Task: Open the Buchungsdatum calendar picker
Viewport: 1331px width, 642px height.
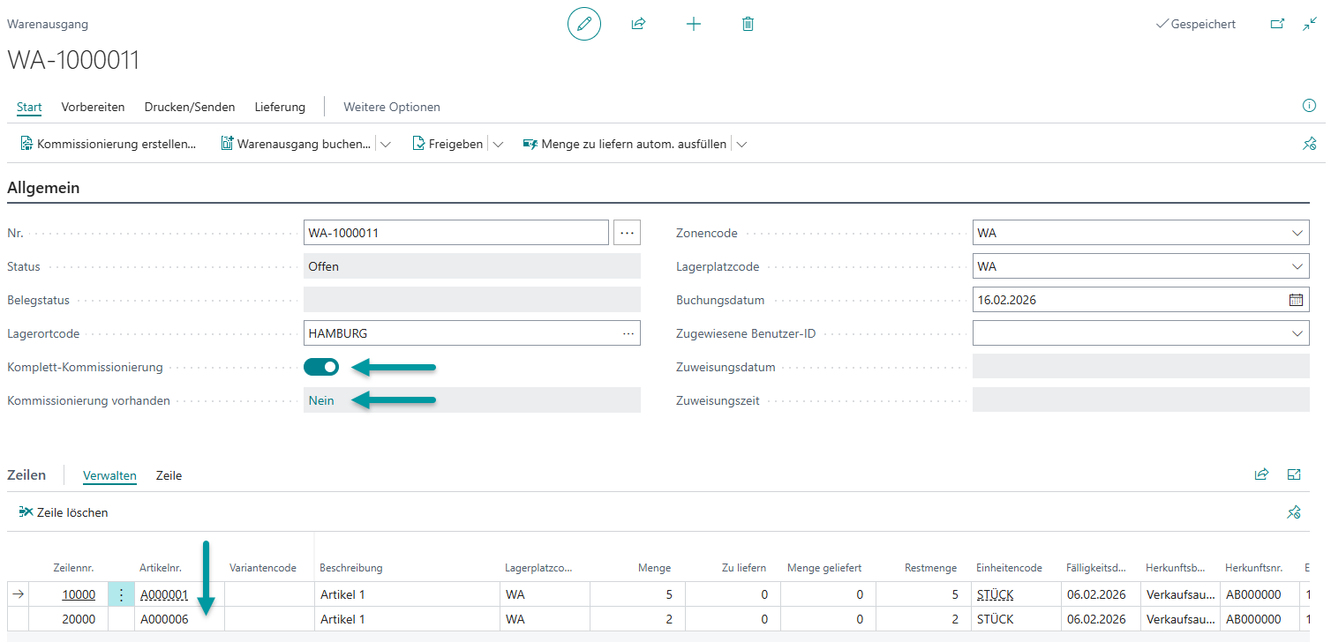Action: tap(1296, 300)
